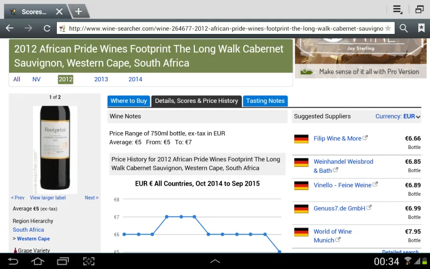Image resolution: width=430 pixels, height=269 pixels.
Task: Click the Pro Version advertisement banner
Action: (x=361, y=58)
